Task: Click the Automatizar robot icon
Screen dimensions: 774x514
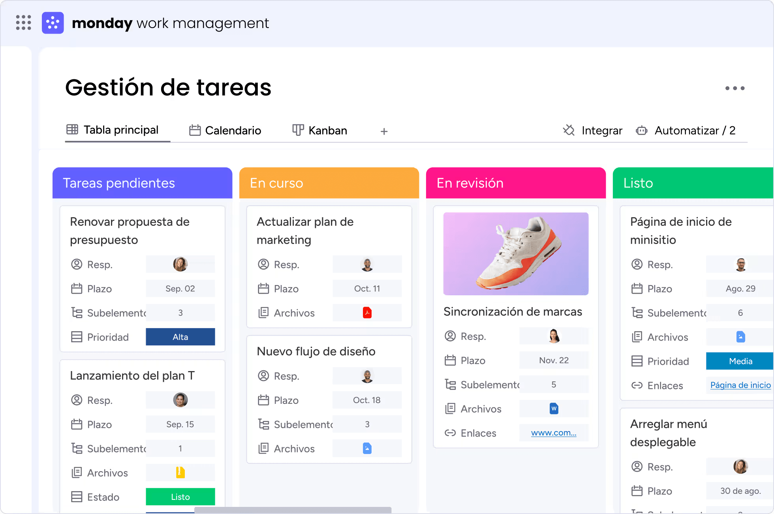Action: 642,130
